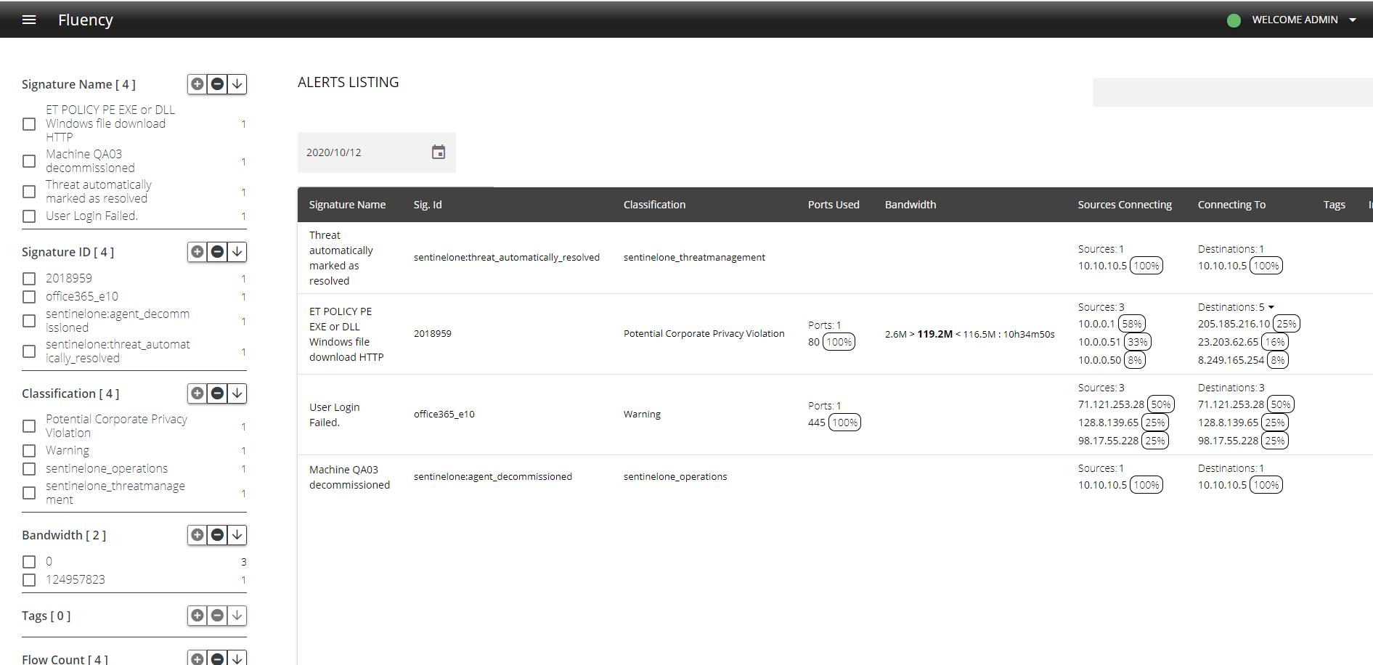Check the office365_e10 filter
The image size is (1373, 665).
[29, 297]
